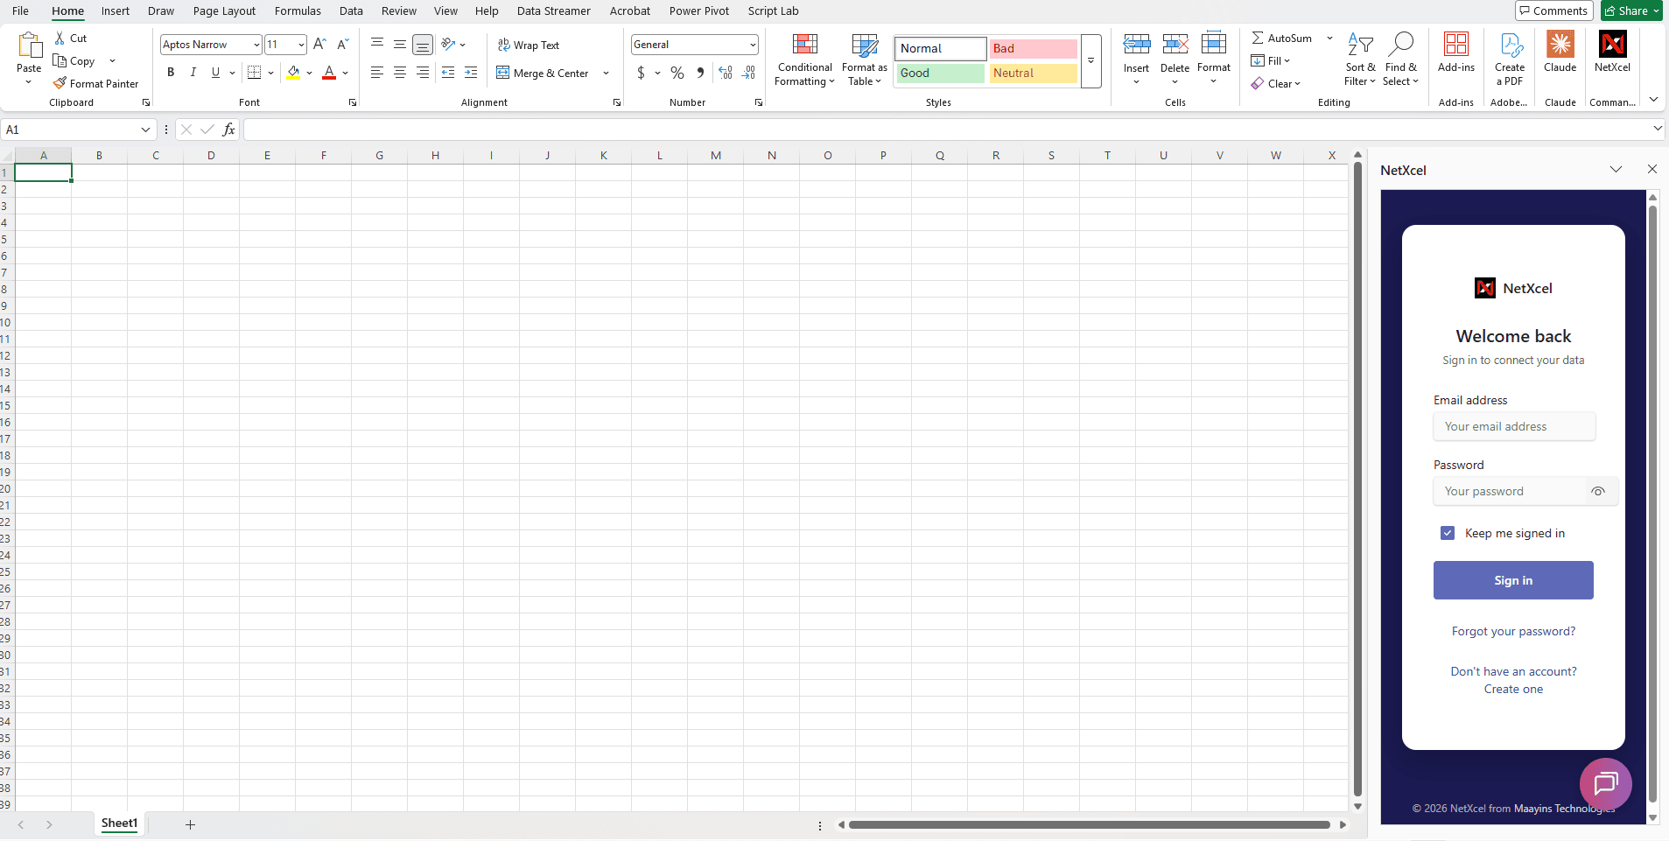Image resolution: width=1669 pixels, height=841 pixels.
Task: Open Conditional Formatting menu
Action: pyautogui.click(x=805, y=60)
